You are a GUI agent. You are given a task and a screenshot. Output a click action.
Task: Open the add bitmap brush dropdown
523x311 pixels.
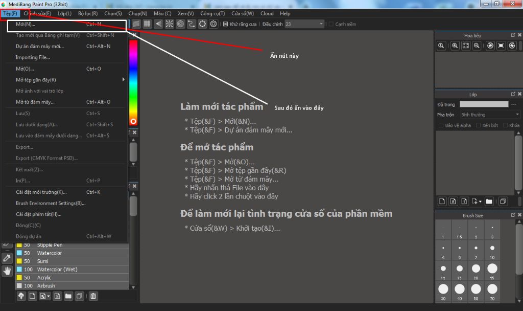point(49,296)
